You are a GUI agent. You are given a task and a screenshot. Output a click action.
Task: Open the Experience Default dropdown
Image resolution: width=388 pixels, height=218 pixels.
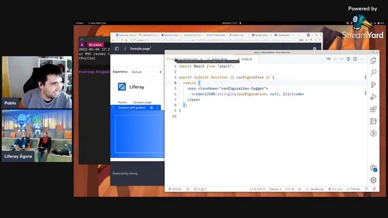pyautogui.click(x=147, y=72)
